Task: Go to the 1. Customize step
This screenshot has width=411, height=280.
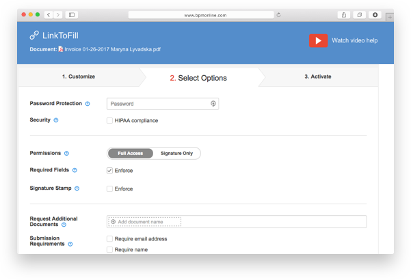Action: (79, 76)
